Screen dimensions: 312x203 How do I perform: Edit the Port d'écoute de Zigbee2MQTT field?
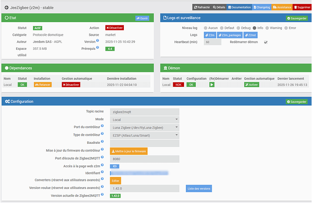click(x=145, y=159)
